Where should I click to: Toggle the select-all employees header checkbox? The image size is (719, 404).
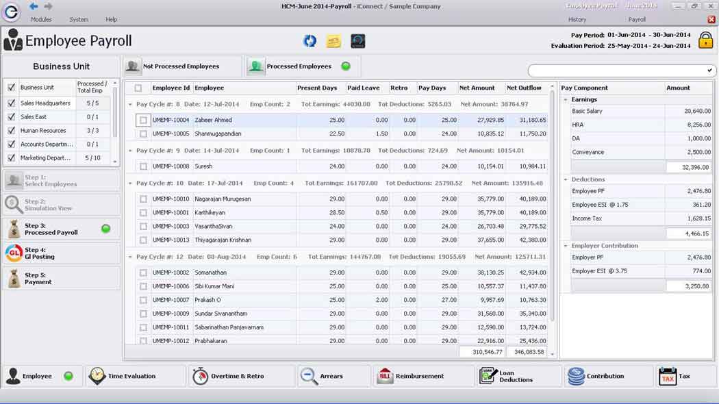click(x=138, y=88)
